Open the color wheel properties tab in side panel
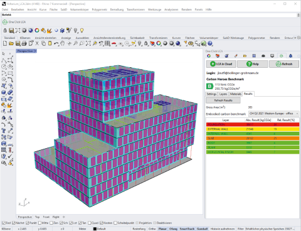Image resolution: width=301 pixels, height=231 pixels. point(209,56)
